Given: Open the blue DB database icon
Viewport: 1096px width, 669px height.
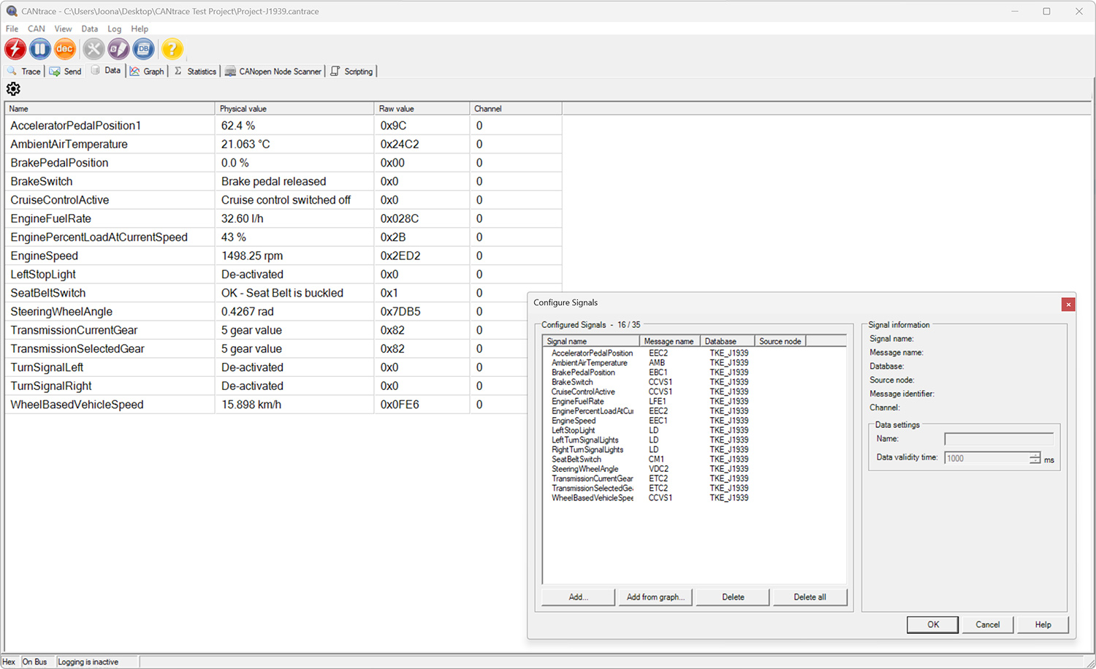Looking at the screenshot, I should (143, 49).
